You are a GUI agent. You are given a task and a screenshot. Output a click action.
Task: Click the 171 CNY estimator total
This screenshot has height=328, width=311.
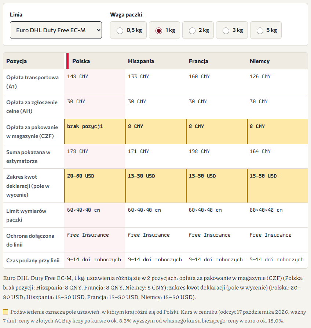tap(155, 156)
